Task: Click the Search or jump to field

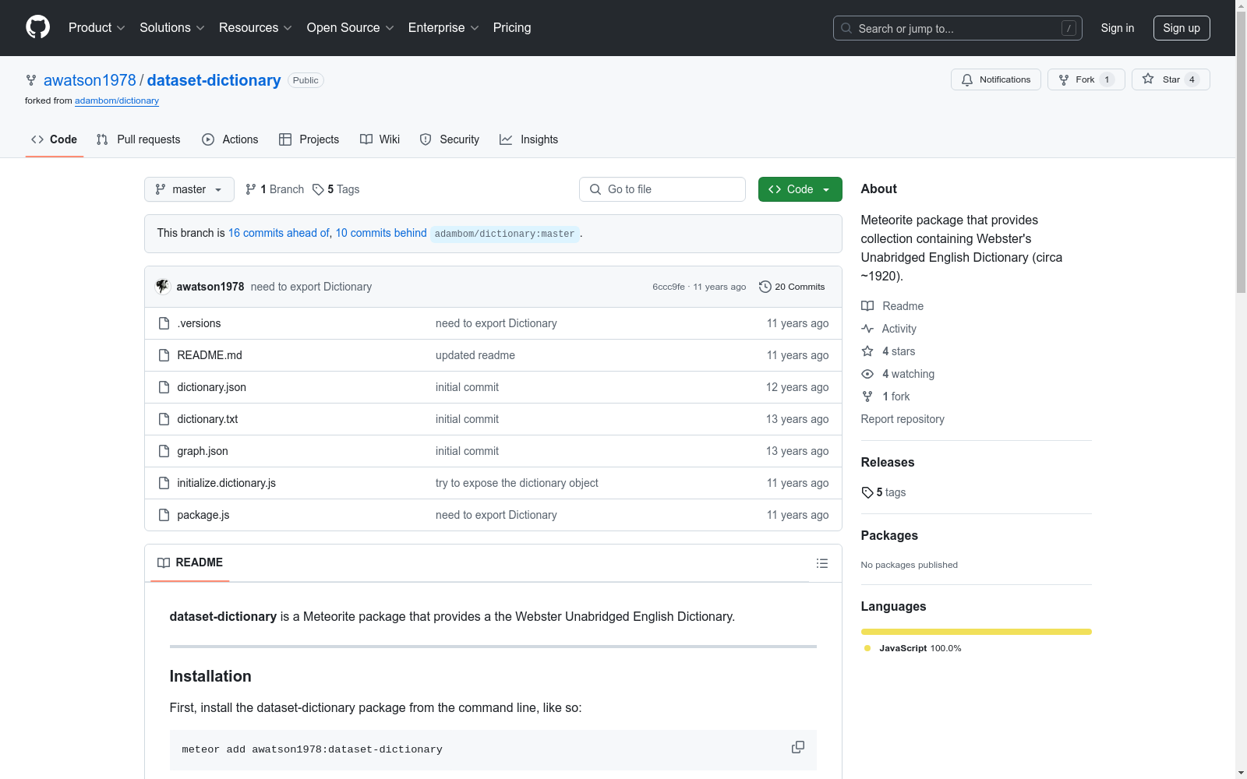Action: [958, 28]
